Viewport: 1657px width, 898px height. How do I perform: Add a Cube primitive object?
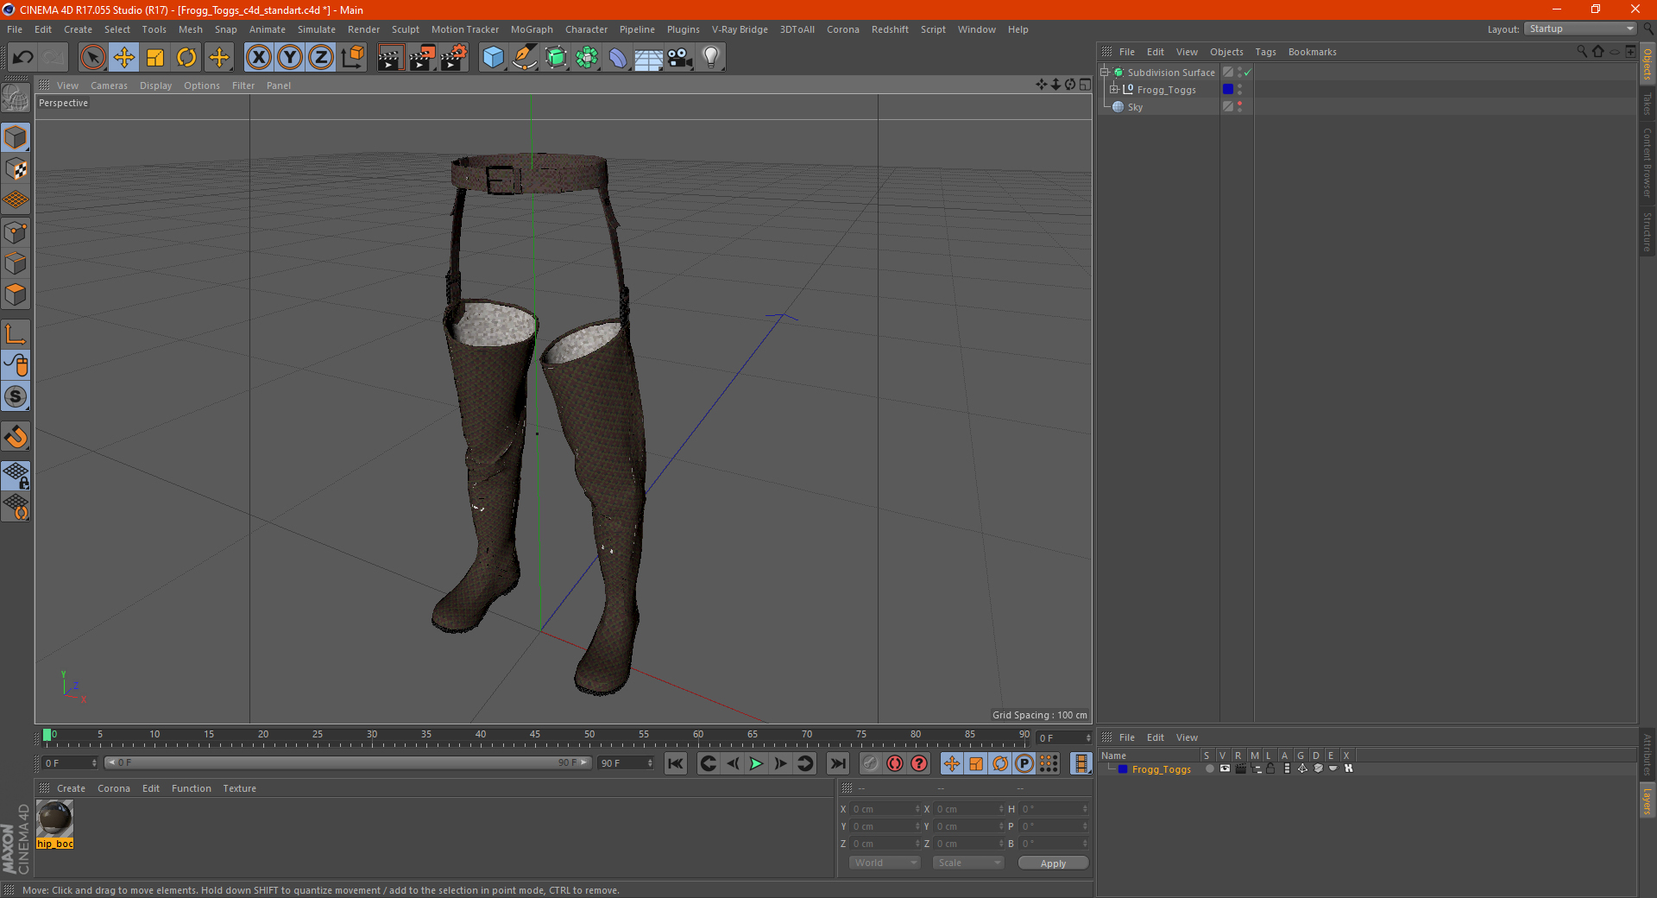click(493, 58)
